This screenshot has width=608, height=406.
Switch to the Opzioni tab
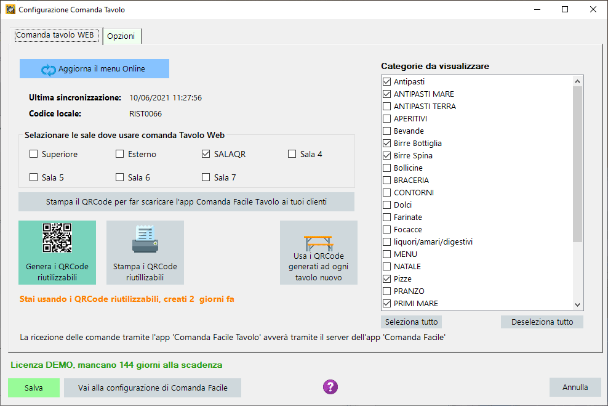click(121, 36)
